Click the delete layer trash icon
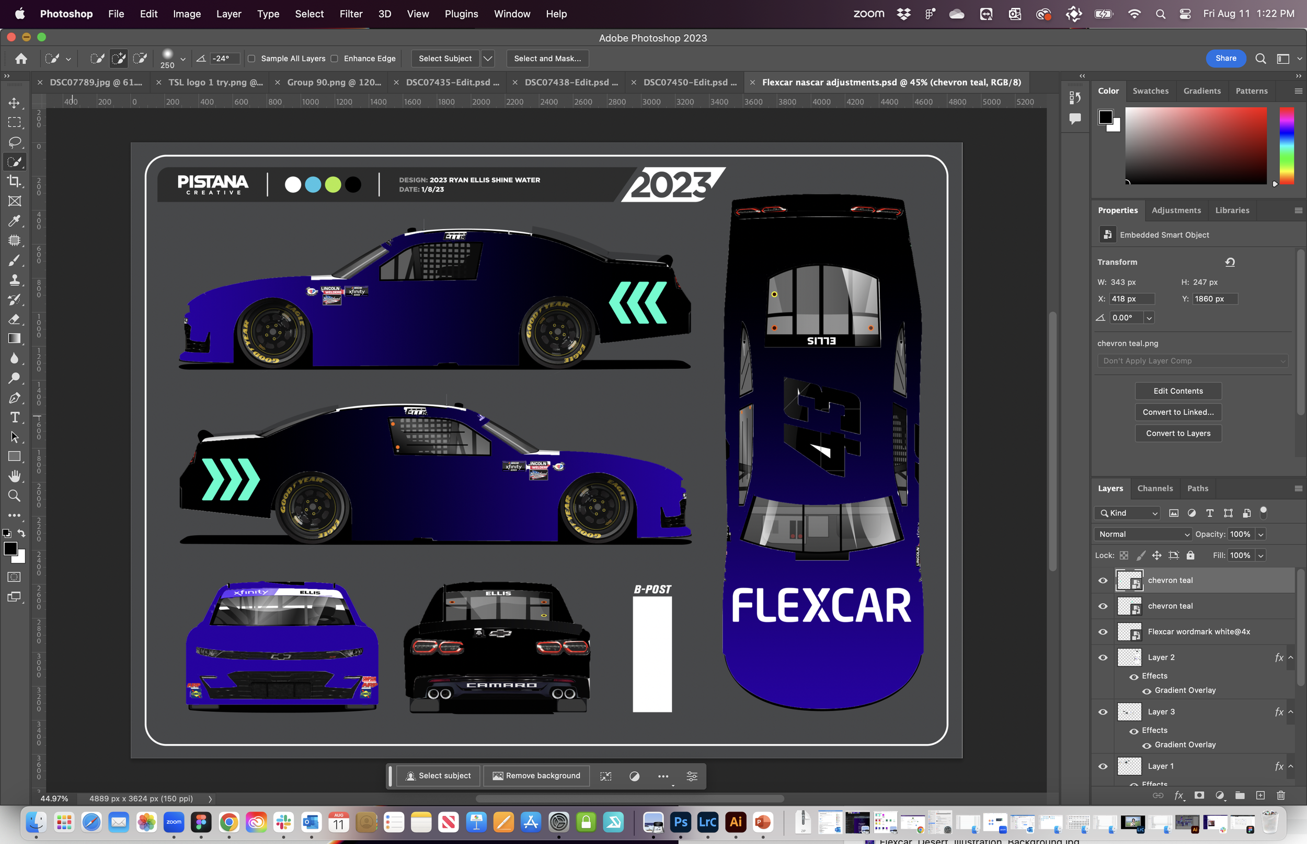This screenshot has width=1307, height=844. tap(1281, 795)
